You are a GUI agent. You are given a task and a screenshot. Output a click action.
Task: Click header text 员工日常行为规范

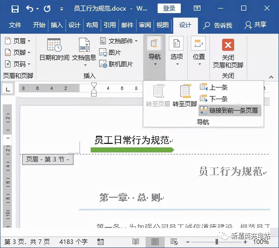click(x=132, y=140)
